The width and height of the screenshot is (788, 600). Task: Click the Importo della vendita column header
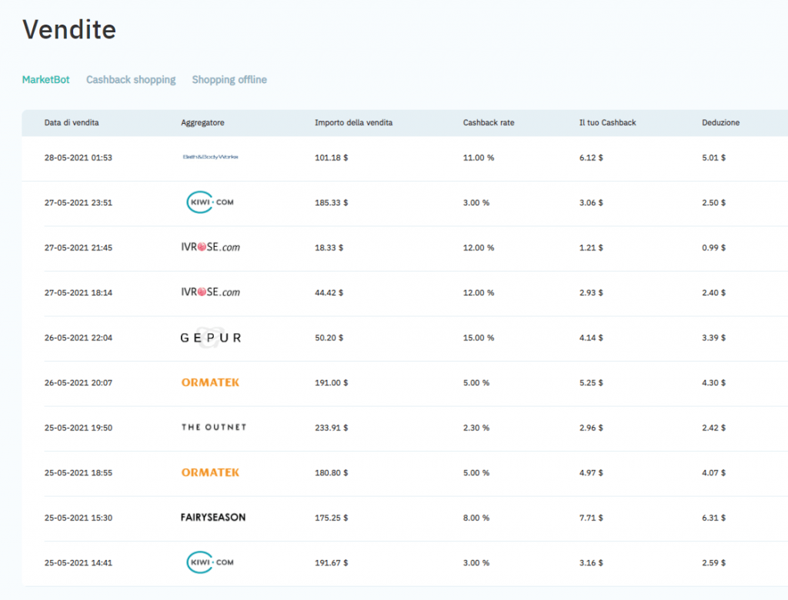click(x=353, y=123)
